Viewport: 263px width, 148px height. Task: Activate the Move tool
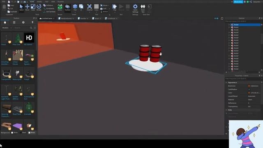coord(27,7)
